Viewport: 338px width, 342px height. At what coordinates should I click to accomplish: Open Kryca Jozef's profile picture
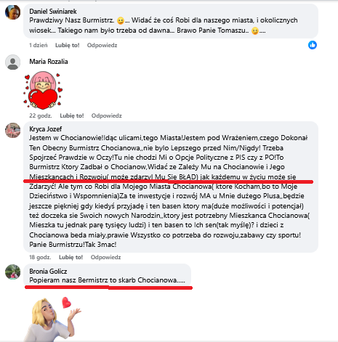pyautogui.click(x=12, y=130)
